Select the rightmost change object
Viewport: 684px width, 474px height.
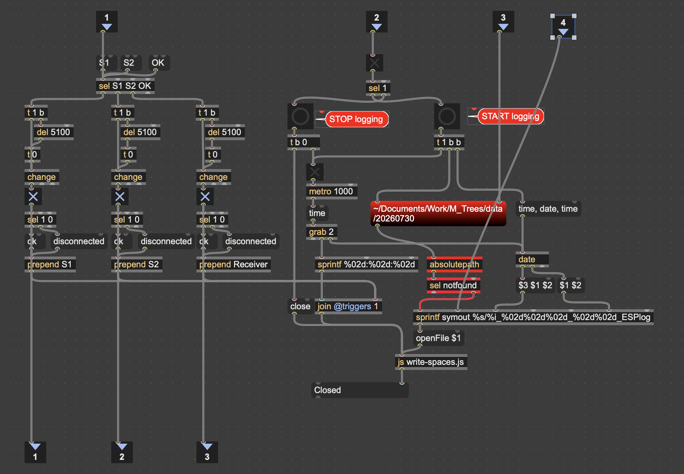tap(213, 177)
